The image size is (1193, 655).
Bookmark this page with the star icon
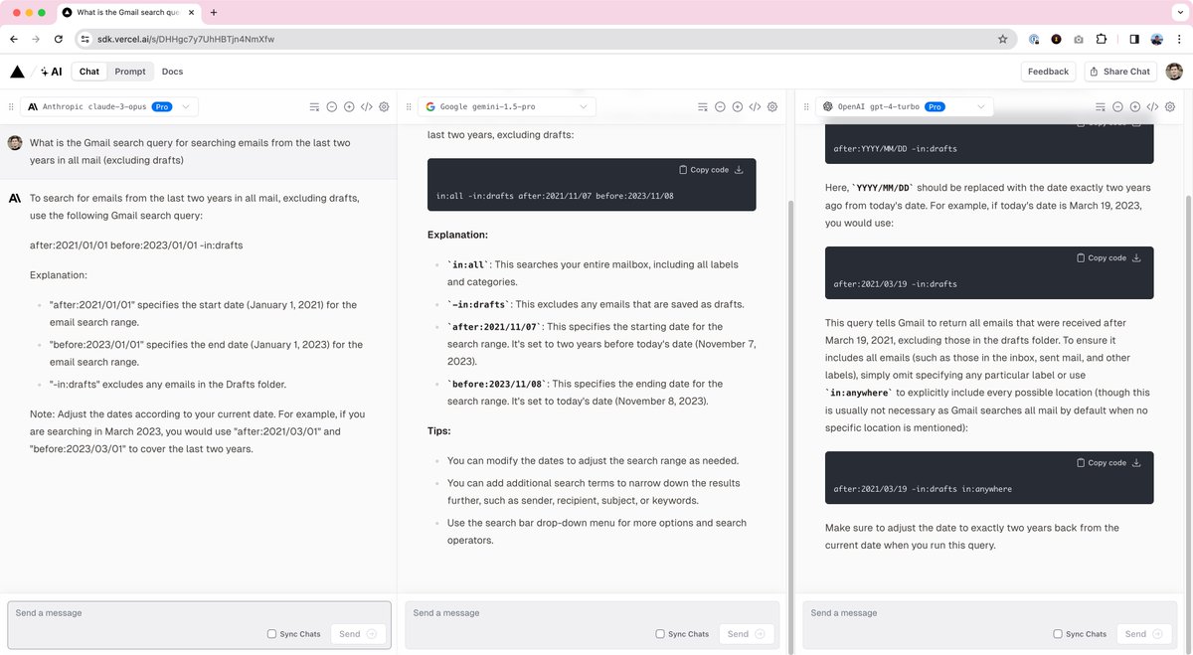pos(1002,39)
